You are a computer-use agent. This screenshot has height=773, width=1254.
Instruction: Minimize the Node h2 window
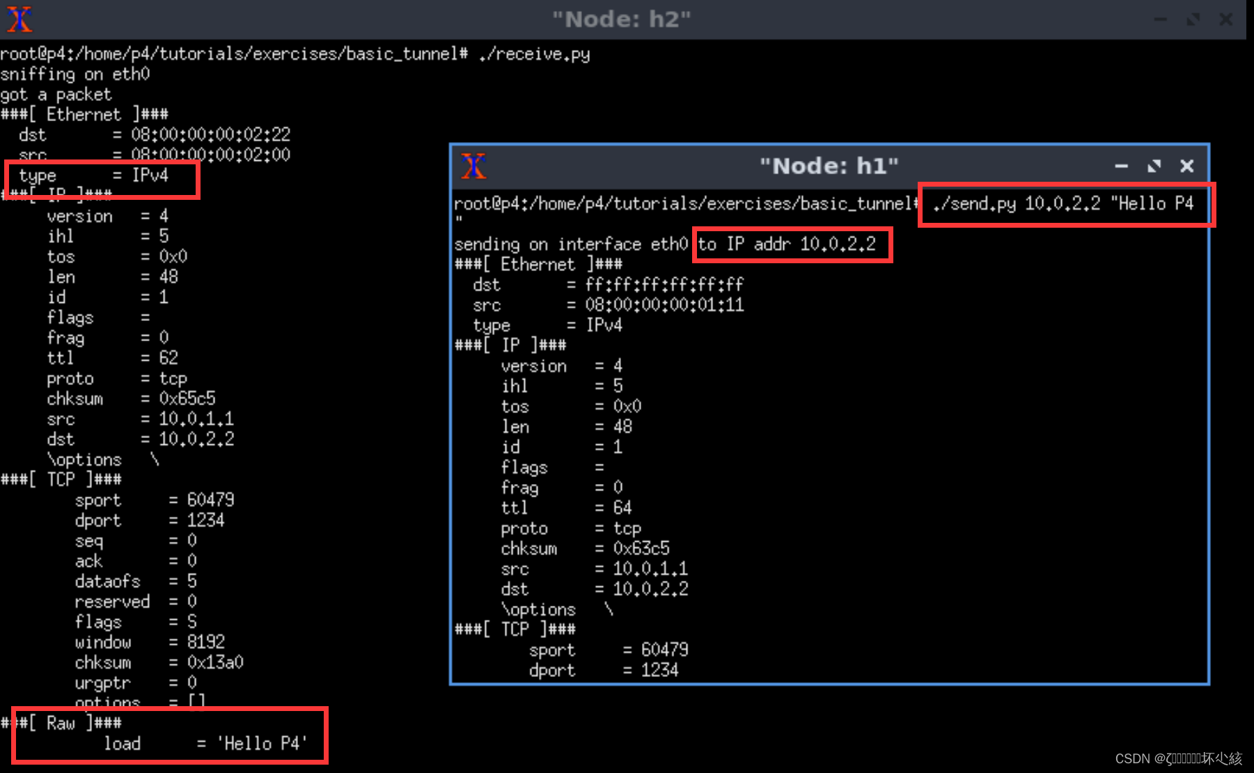(1160, 19)
